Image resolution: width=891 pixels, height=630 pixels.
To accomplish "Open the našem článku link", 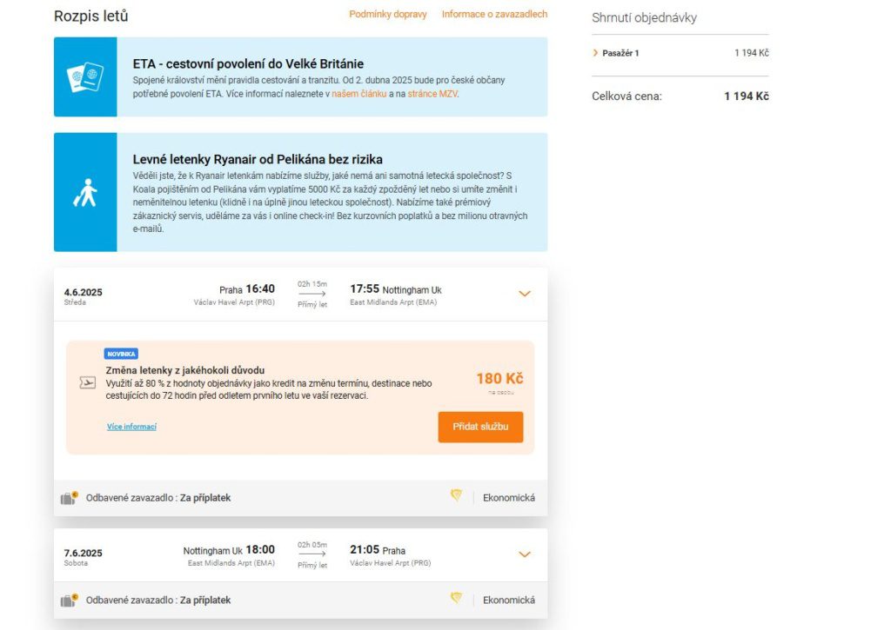I will pos(359,94).
